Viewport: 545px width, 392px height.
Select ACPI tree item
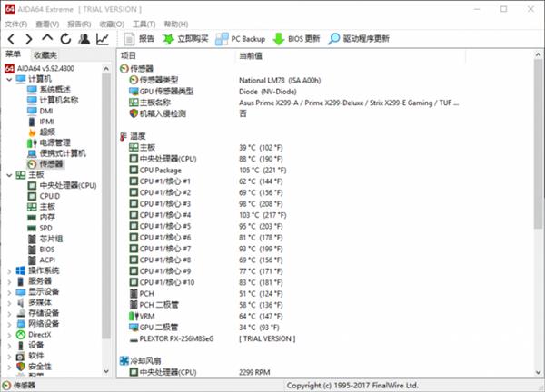(42, 260)
